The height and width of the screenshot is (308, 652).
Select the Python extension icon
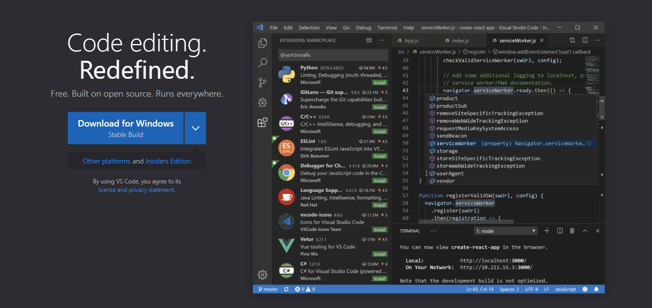(x=286, y=74)
